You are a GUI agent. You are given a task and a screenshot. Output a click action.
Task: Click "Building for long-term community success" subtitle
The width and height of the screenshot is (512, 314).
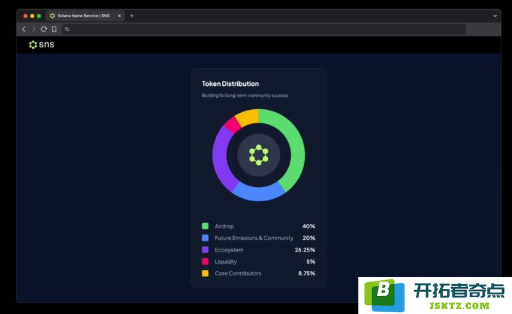pos(245,96)
